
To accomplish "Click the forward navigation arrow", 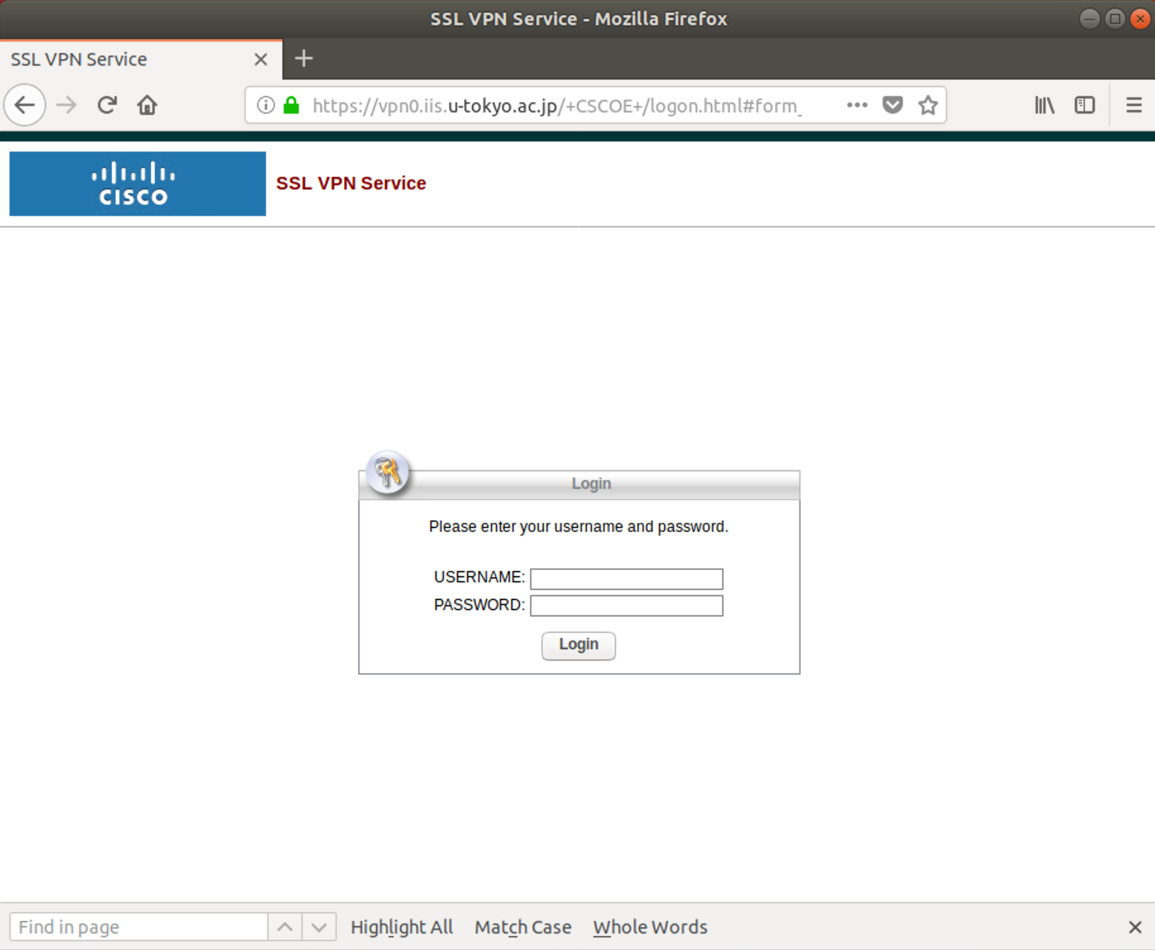I will pyautogui.click(x=66, y=105).
